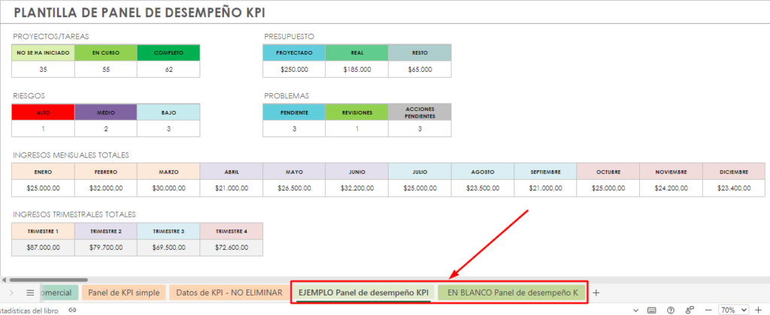Viewport: 770px width, 315px height.
Task: Click the TRIMESTRE 2 header cell
Action: click(105, 231)
